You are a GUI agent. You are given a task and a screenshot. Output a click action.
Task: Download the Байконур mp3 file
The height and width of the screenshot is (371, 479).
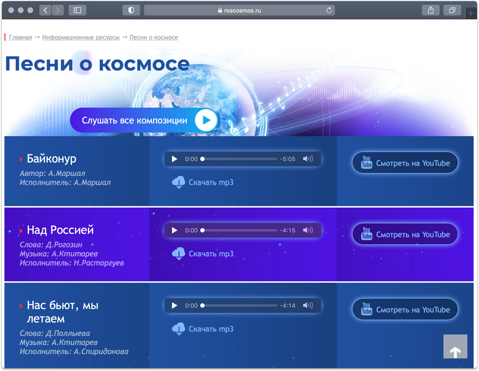(203, 182)
